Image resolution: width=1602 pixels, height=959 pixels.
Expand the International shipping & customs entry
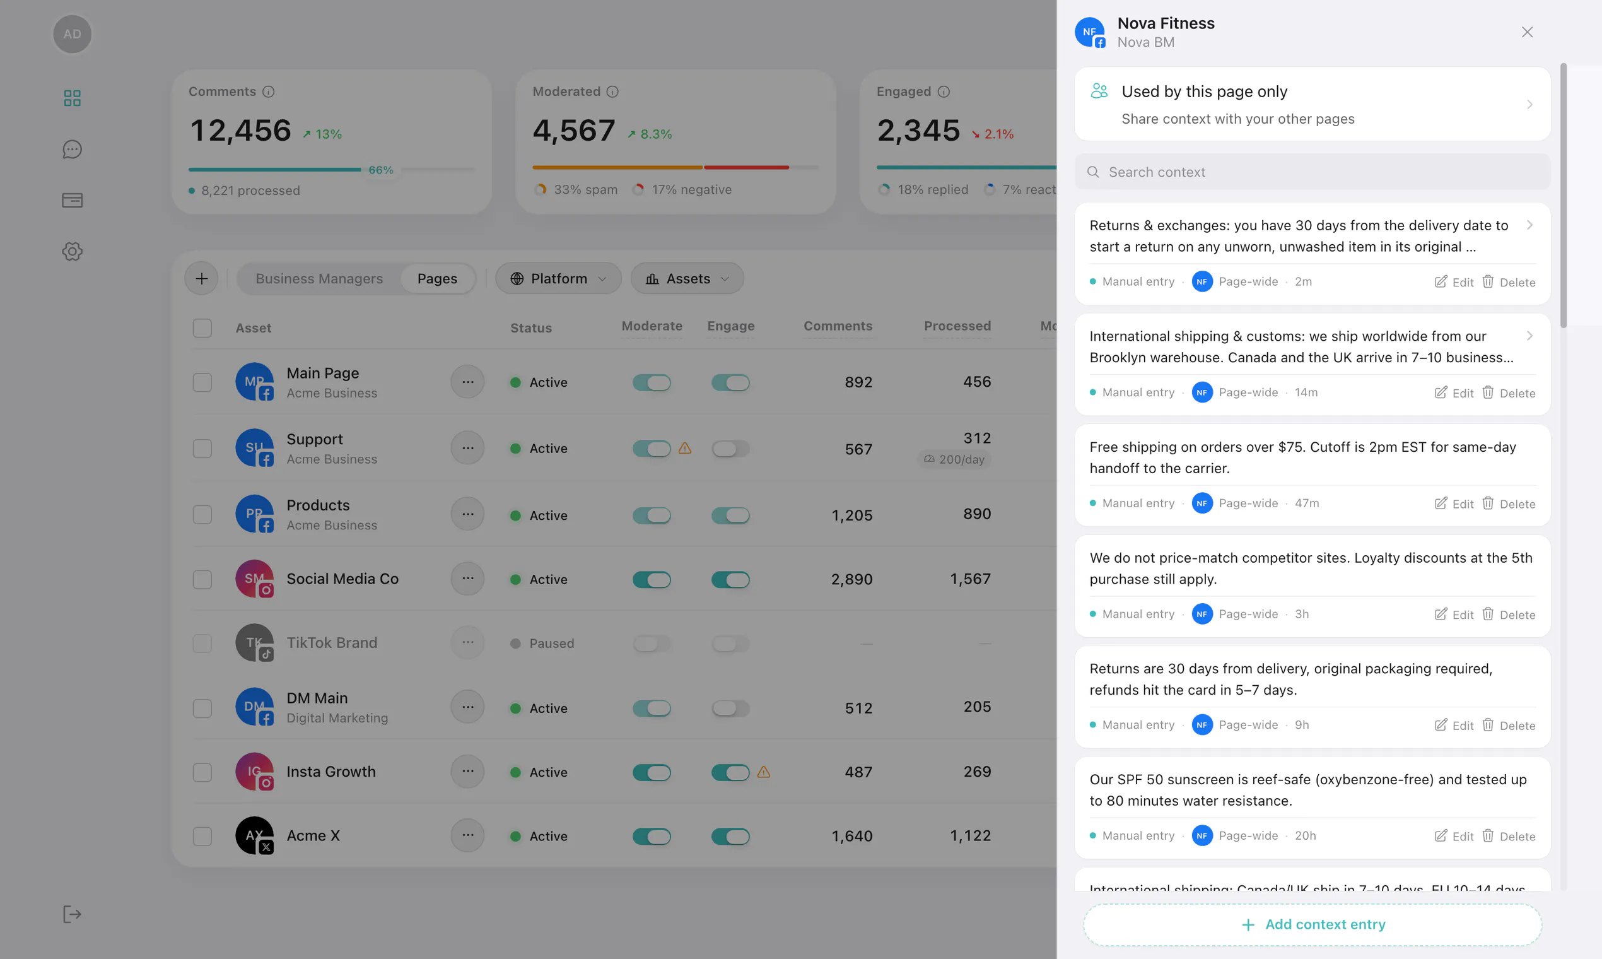click(1529, 336)
